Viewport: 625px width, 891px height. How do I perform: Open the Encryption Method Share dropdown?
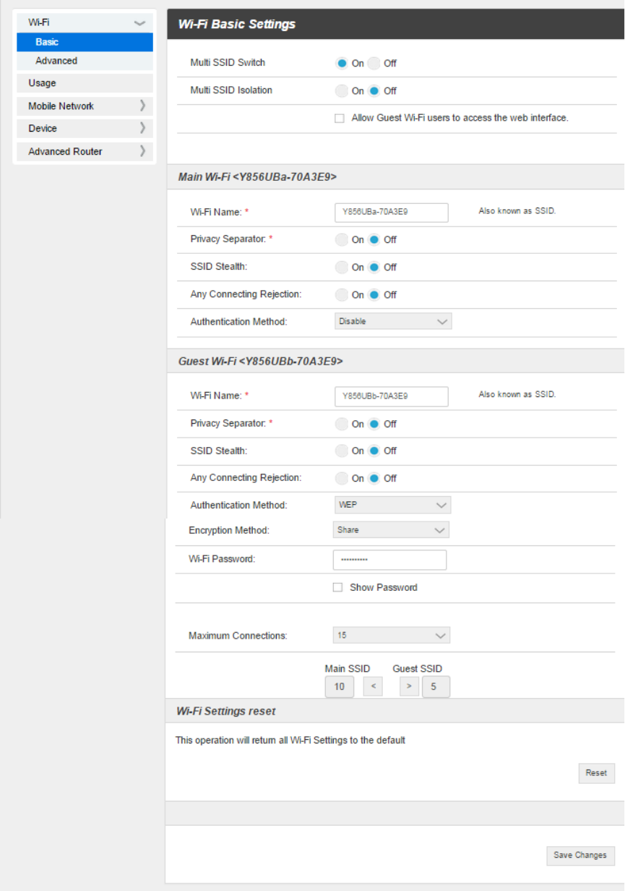tap(391, 530)
